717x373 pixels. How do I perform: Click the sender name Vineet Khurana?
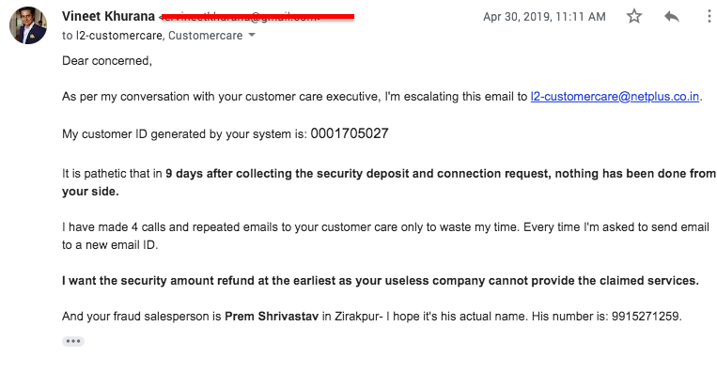[108, 16]
